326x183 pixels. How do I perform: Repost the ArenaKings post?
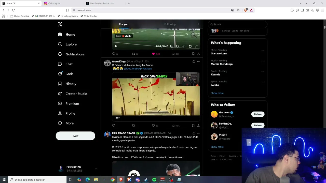133,126
